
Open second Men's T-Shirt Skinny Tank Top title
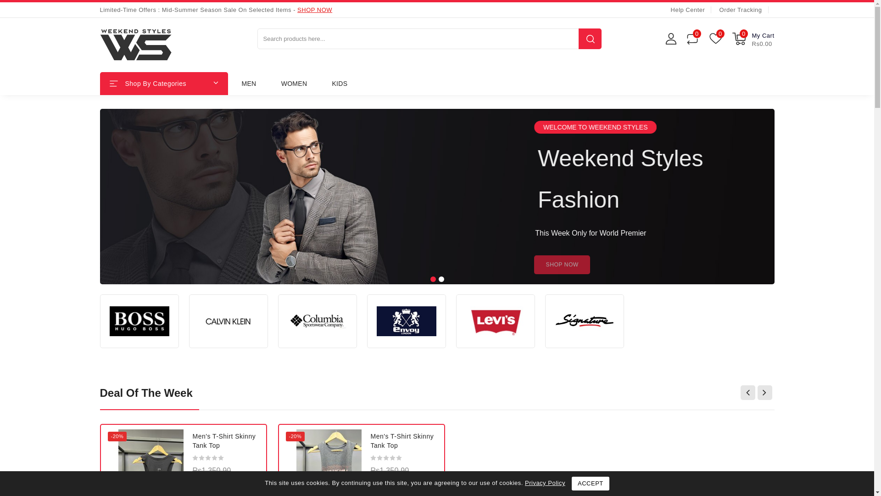pos(402,441)
